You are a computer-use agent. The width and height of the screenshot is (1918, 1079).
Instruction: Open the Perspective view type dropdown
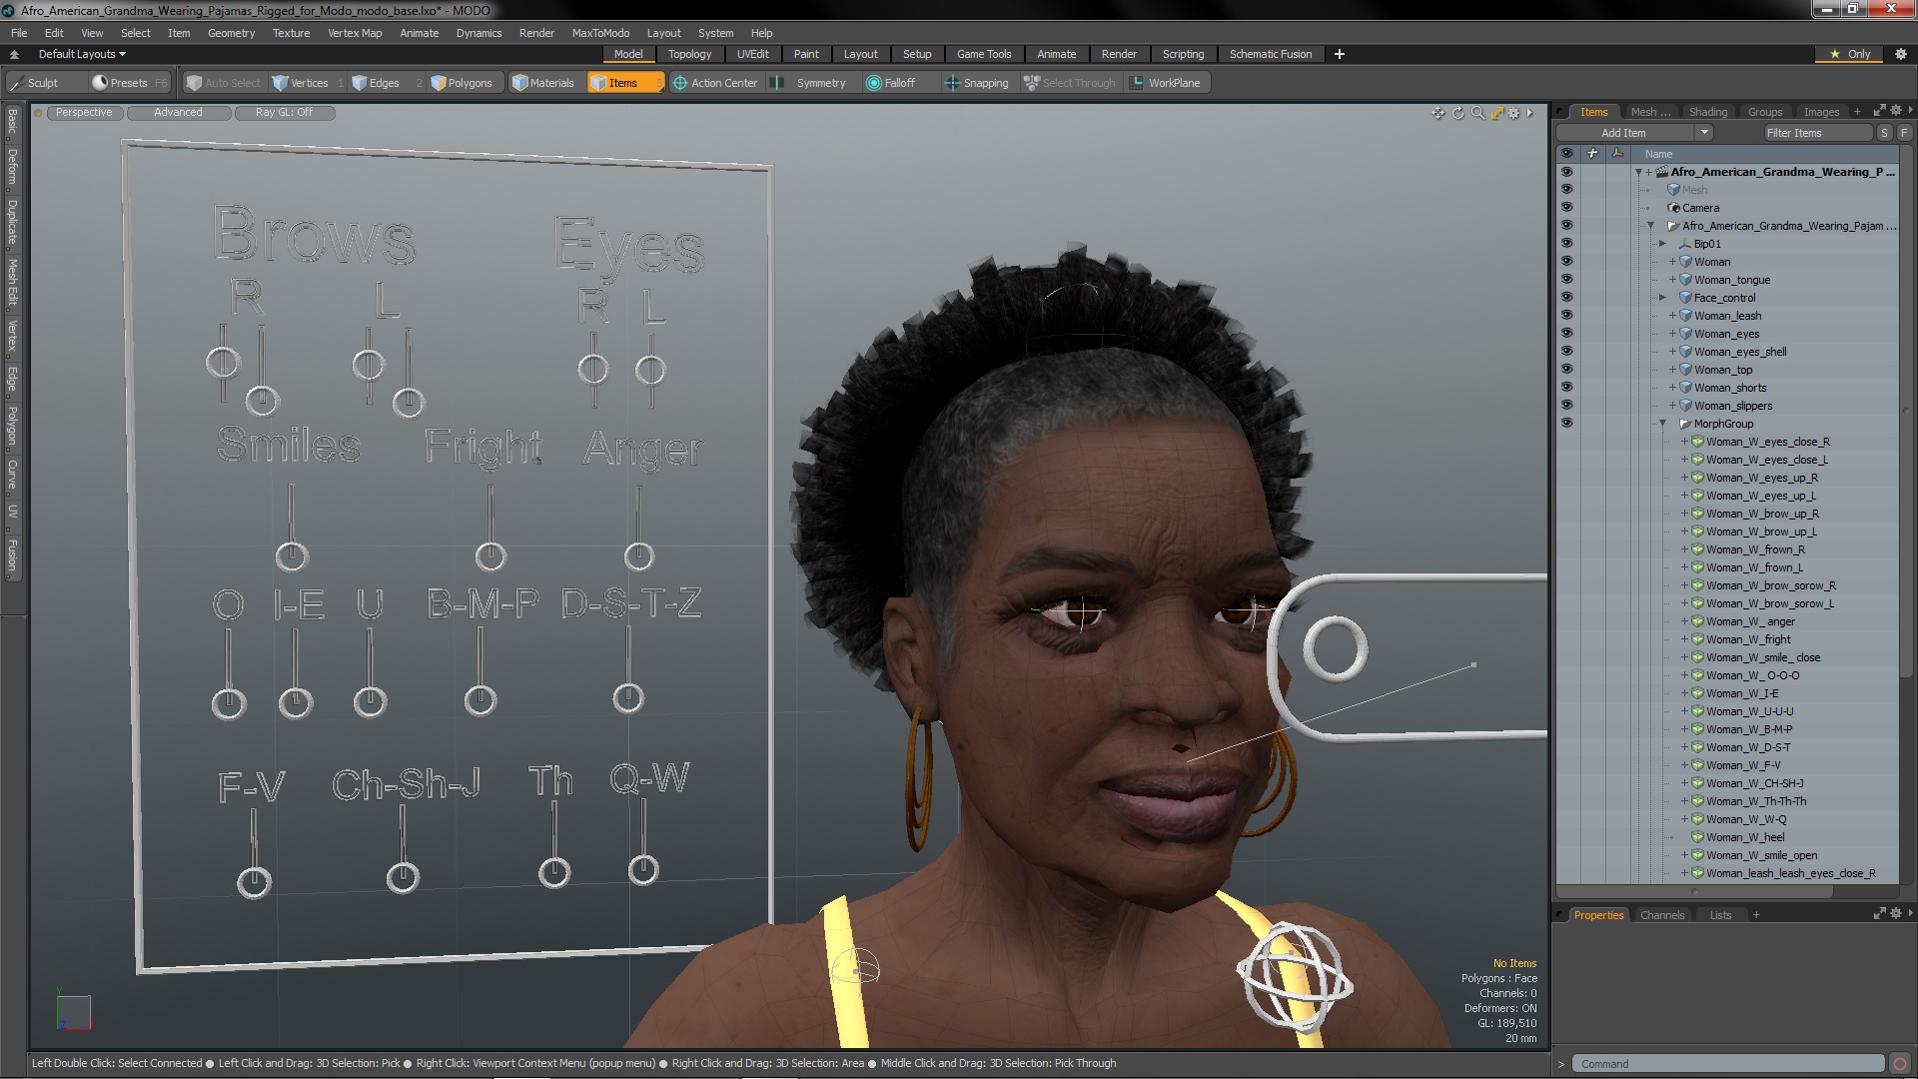pos(84,113)
